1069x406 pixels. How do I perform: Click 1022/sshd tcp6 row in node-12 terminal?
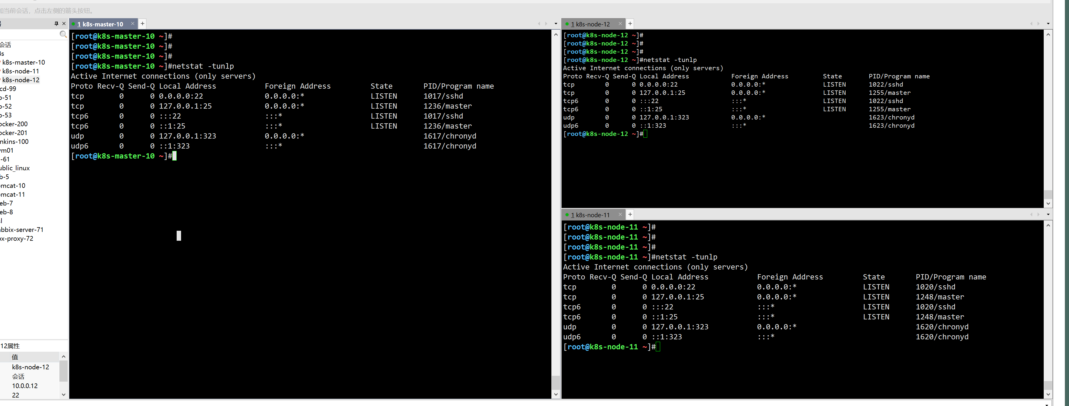pyautogui.click(x=733, y=101)
